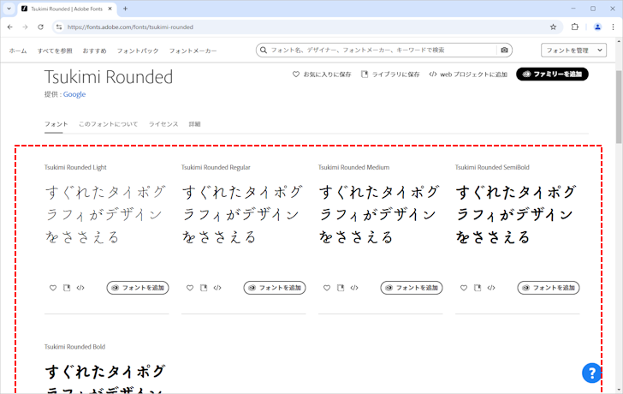623x394 pixels.
Task: Open フォントパック in the navigation
Action: click(x=138, y=51)
